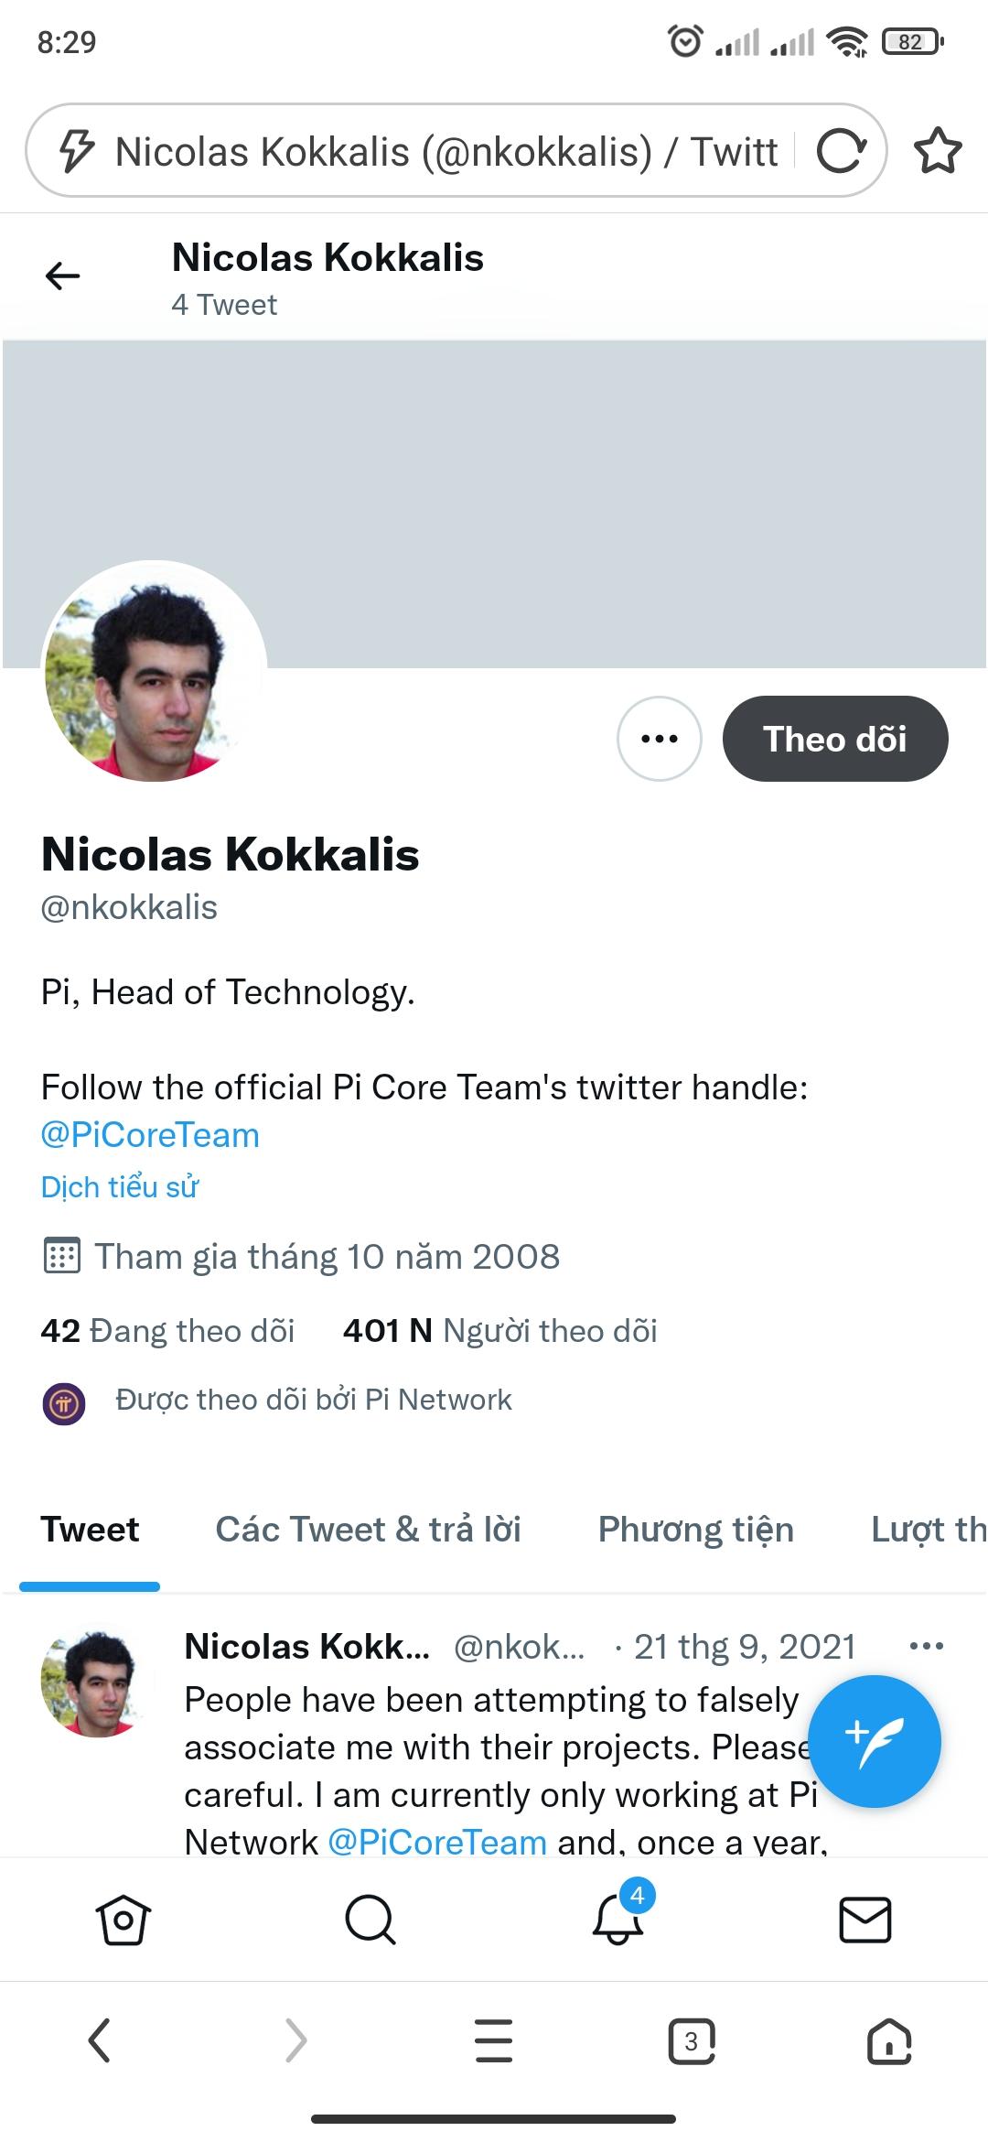The height and width of the screenshot is (2142, 988).
Task: Reload the page with the refresh icon
Action: 841,151
